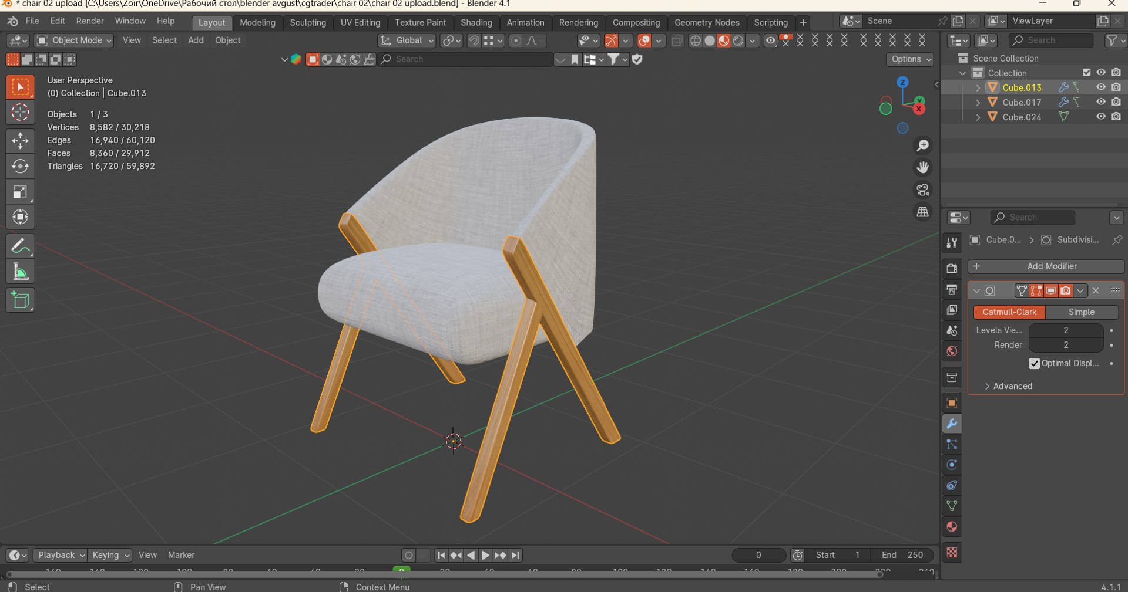
Task: Open the Playback dropdown in timeline
Action: tap(59, 555)
